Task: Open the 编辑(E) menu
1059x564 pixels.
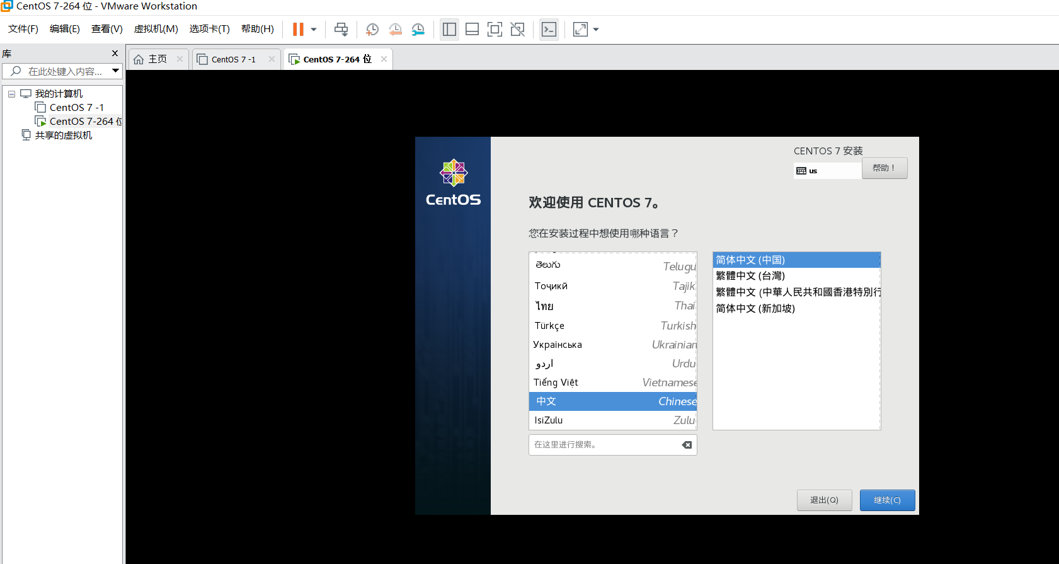Action: (x=65, y=29)
